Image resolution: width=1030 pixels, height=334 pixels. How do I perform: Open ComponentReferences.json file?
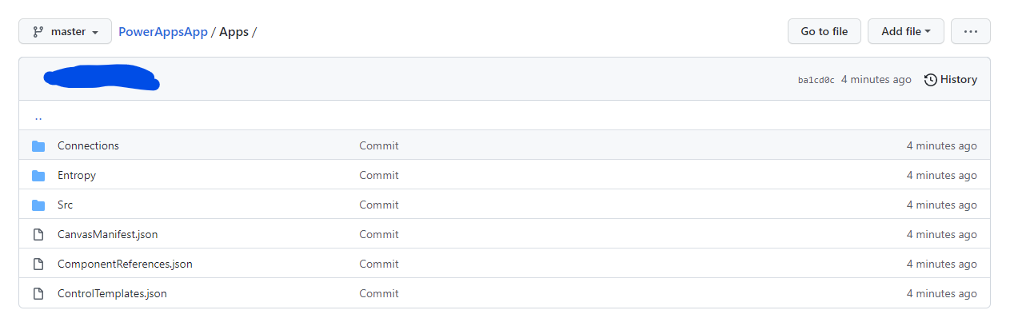(125, 264)
